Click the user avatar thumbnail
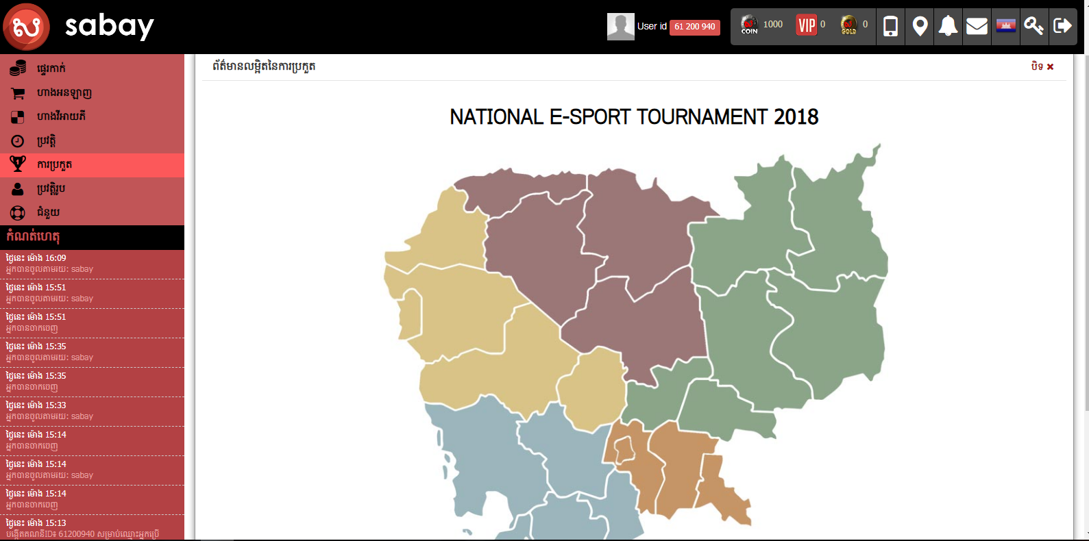Screen dimensions: 1089x541 620,27
